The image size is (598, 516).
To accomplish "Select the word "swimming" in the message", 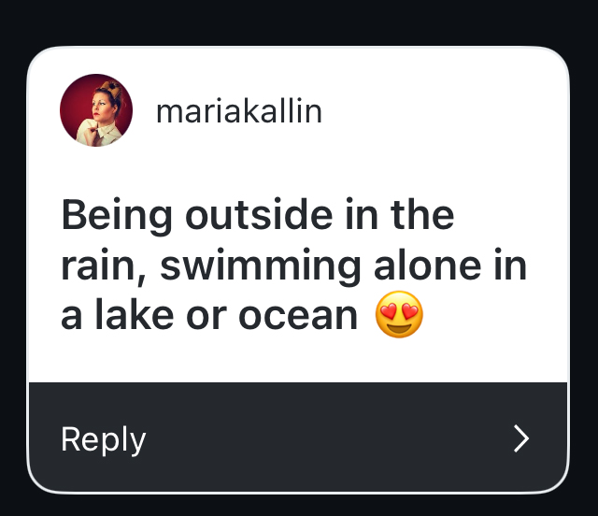I will coord(259,267).
